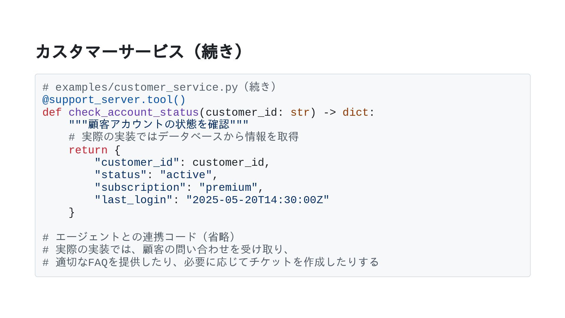This screenshot has width=565, height=318.
Task: Click the FAQを提供したり comment line
Action: click(x=211, y=262)
